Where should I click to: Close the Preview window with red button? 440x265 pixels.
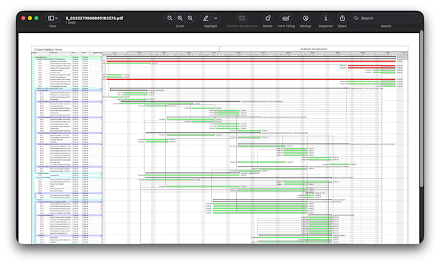click(x=23, y=18)
